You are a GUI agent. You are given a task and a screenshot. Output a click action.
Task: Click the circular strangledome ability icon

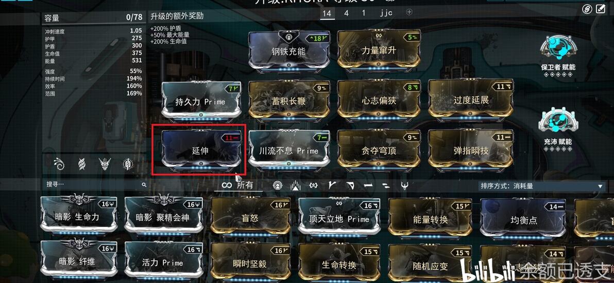(x=128, y=164)
